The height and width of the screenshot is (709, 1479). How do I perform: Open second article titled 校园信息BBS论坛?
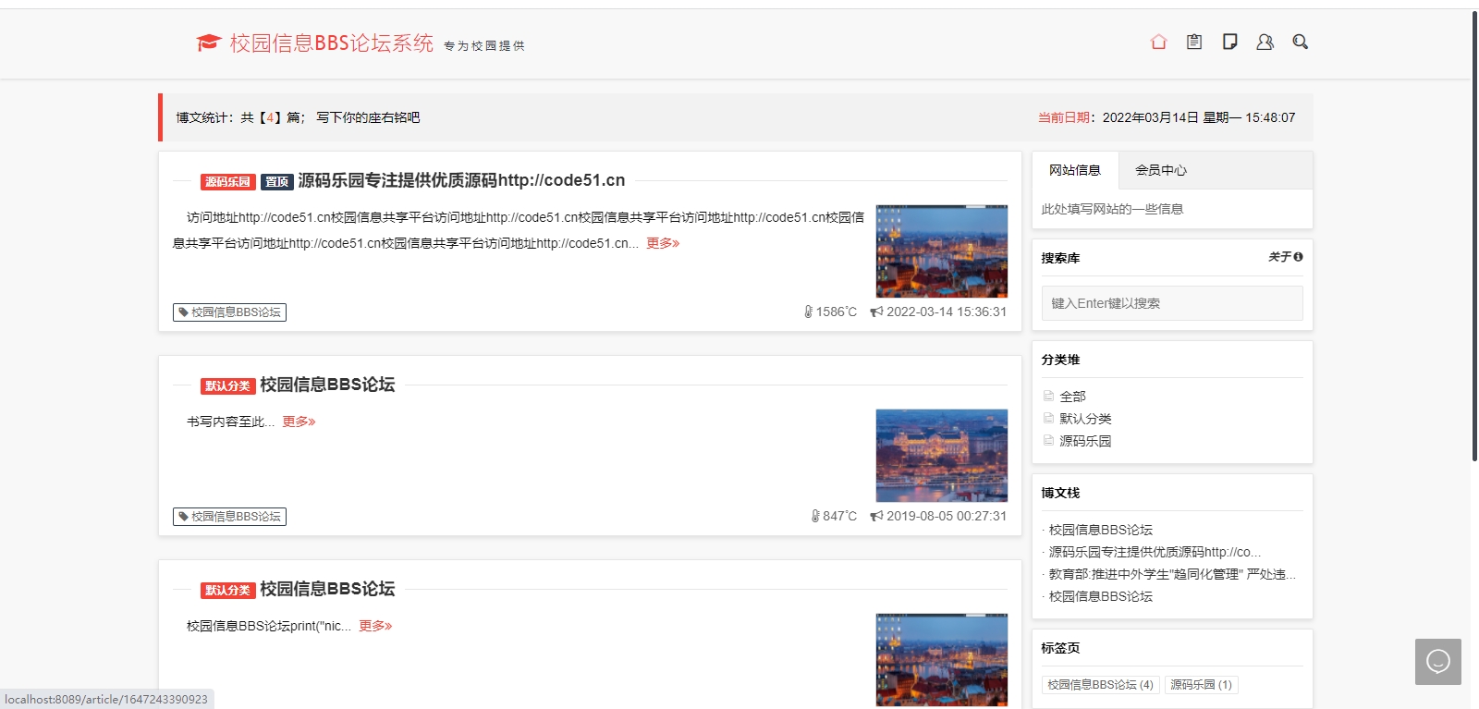coord(327,385)
